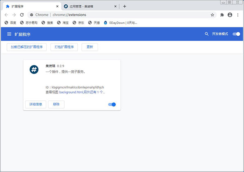Screen dimensions: 244x172
Task: Click the bookmark star in address bar
Action: [x=212, y=15]
